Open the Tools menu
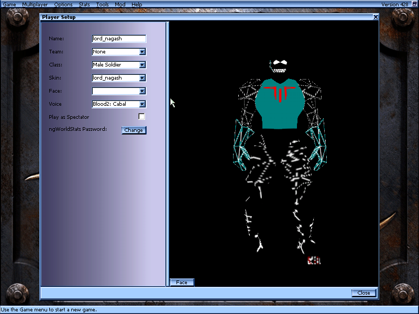The height and width of the screenshot is (314, 419). point(102,4)
